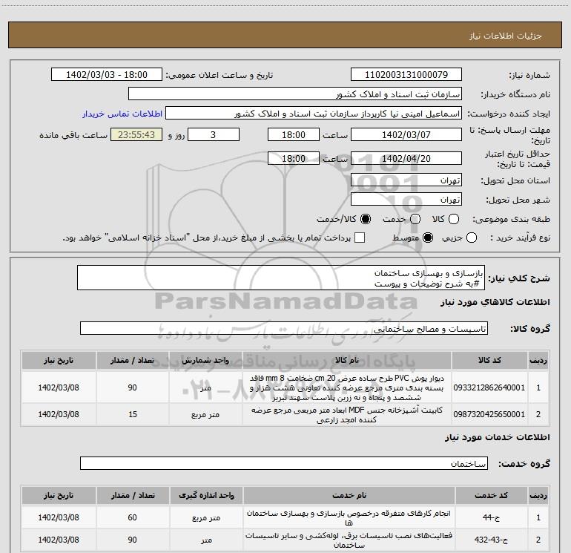Click the MDF kitchen cabinet item description
This screenshot has height=553, width=571.
[x=347, y=415]
